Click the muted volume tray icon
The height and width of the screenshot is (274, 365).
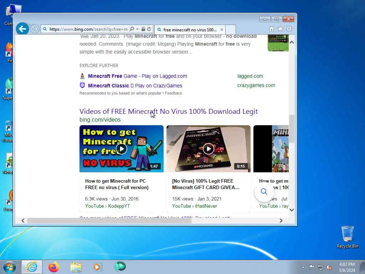329,267
